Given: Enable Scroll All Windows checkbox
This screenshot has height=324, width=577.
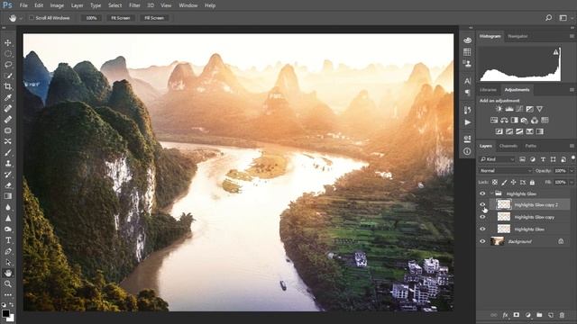Looking at the screenshot, I should point(32,18).
